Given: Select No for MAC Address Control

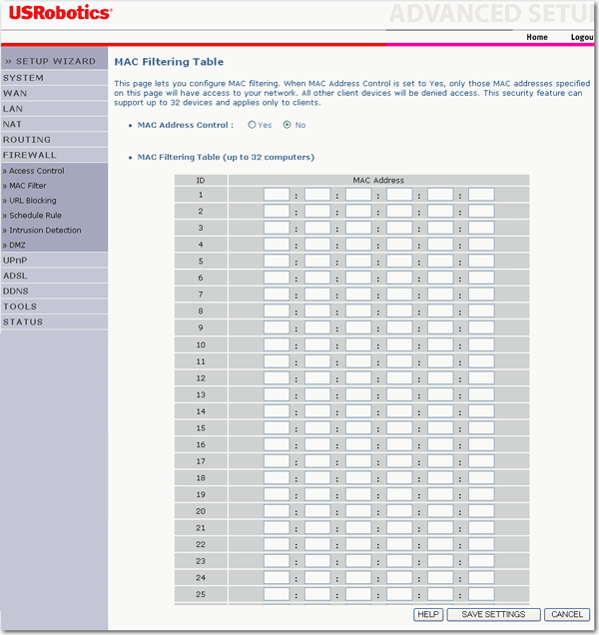Looking at the screenshot, I should tap(288, 125).
